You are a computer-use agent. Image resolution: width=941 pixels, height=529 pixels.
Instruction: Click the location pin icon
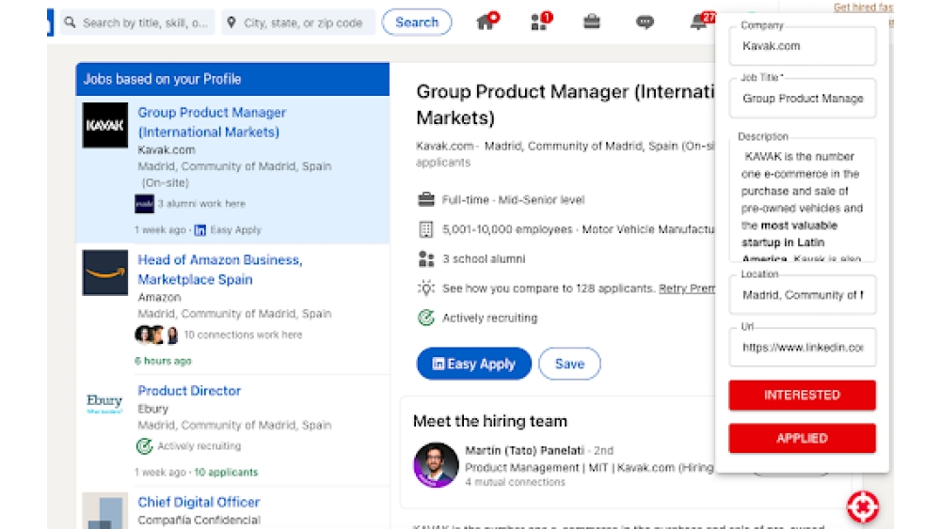pos(231,23)
